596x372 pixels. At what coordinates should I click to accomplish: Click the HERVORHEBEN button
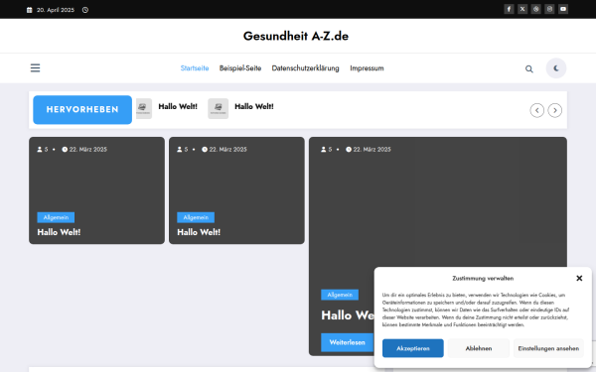[x=82, y=110]
